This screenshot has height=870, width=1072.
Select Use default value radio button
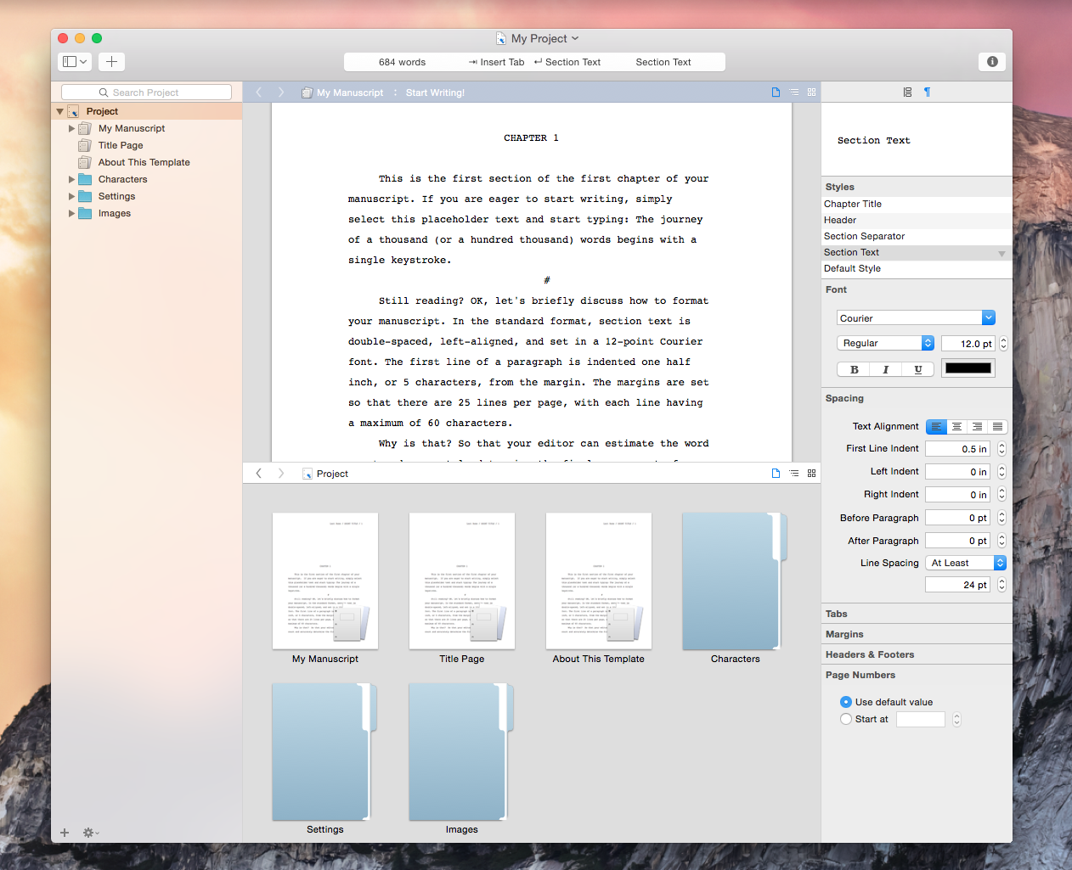coord(846,702)
